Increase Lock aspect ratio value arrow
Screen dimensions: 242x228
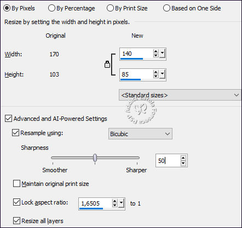point(114,201)
